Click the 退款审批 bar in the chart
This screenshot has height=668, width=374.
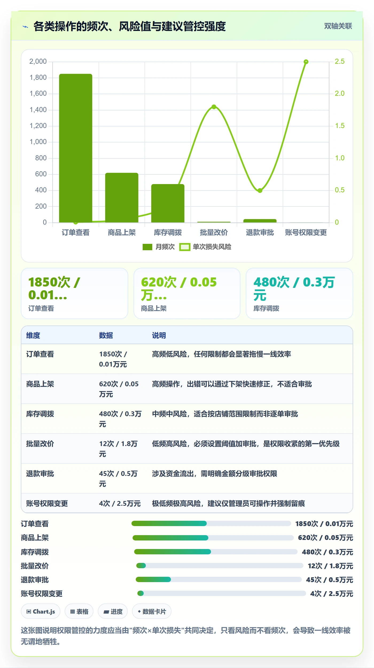coord(260,221)
